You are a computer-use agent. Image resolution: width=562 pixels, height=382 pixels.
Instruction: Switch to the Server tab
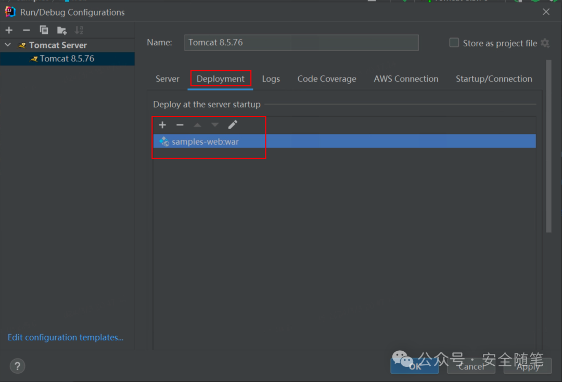pyautogui.click(x=168, y=79)
